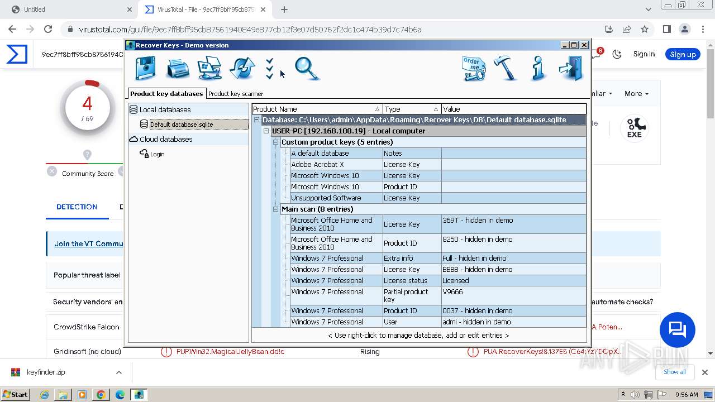Select the DETECTION tab on VirusTotal
Viewport: 715px width, 402px height.
(77, 207)
